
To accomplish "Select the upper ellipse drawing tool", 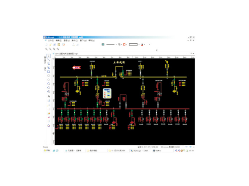I will (x=49, y=76).
